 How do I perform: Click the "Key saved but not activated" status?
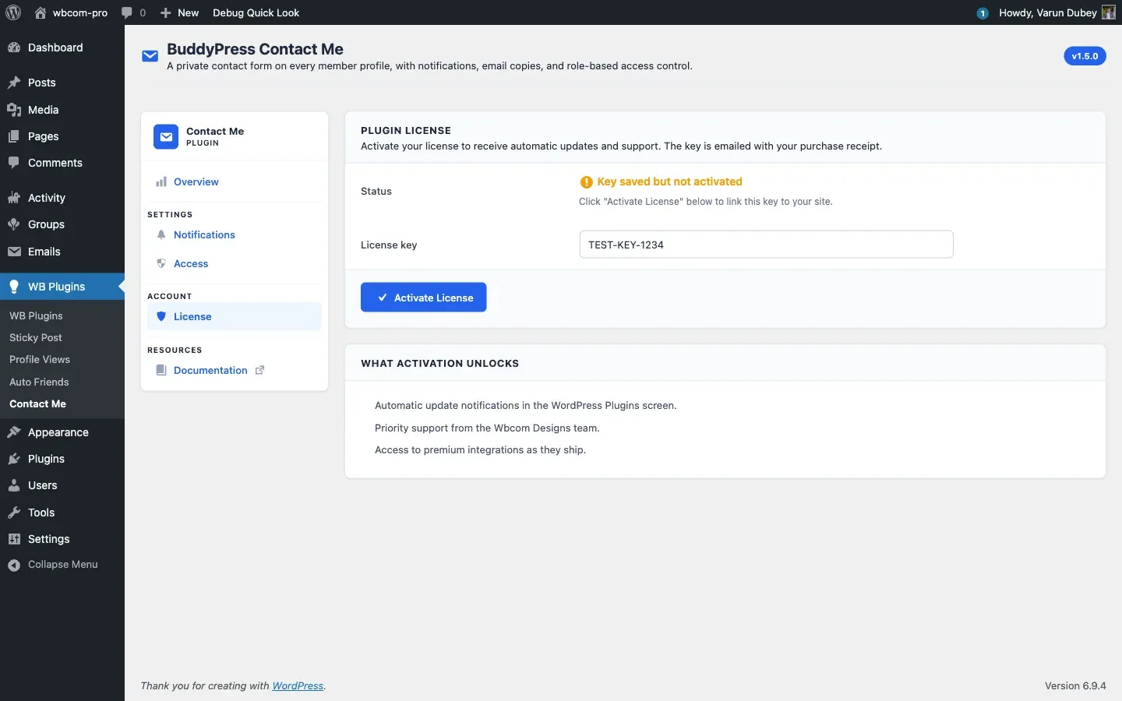pyautogui.click(x=669, y=181)
